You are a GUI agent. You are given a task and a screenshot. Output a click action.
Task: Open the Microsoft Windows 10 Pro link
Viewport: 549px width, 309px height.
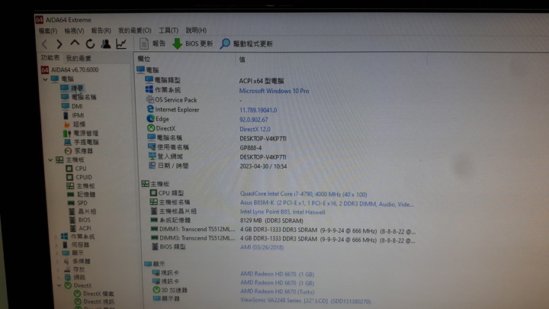[274, 91]
